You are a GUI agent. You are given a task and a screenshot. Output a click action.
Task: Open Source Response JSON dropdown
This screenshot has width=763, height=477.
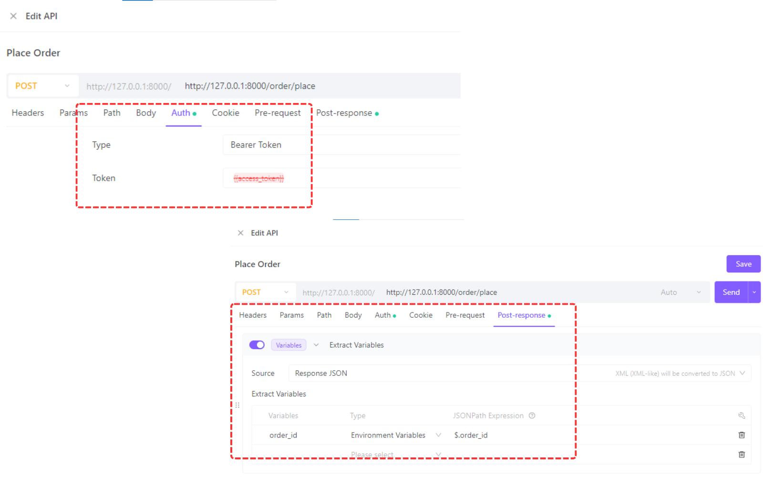[520, 373]
